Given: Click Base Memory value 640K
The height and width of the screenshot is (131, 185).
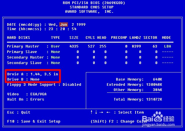Looking at the screenshot, I should point(157,79).
